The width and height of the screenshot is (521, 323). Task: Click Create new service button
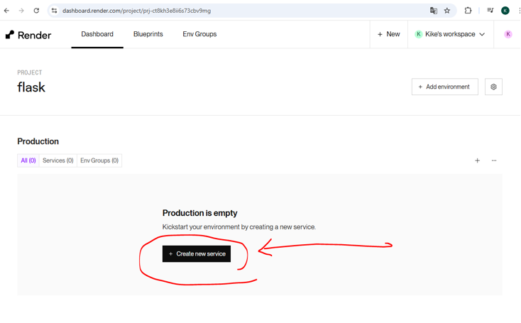click(197, 253)
